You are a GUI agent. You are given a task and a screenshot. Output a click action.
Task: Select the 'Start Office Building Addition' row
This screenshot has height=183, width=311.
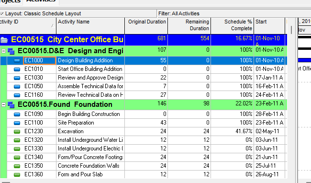click(x=147, y=69)
